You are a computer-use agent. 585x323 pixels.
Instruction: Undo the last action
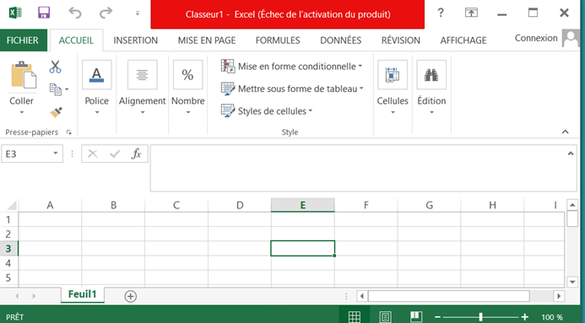coord(75,13)
